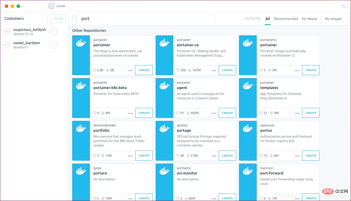Image resolution: width=351 pixels, height=201 pixels.
Task: Click download icon on gentoo portage card
Action: [x=188, y=156]
